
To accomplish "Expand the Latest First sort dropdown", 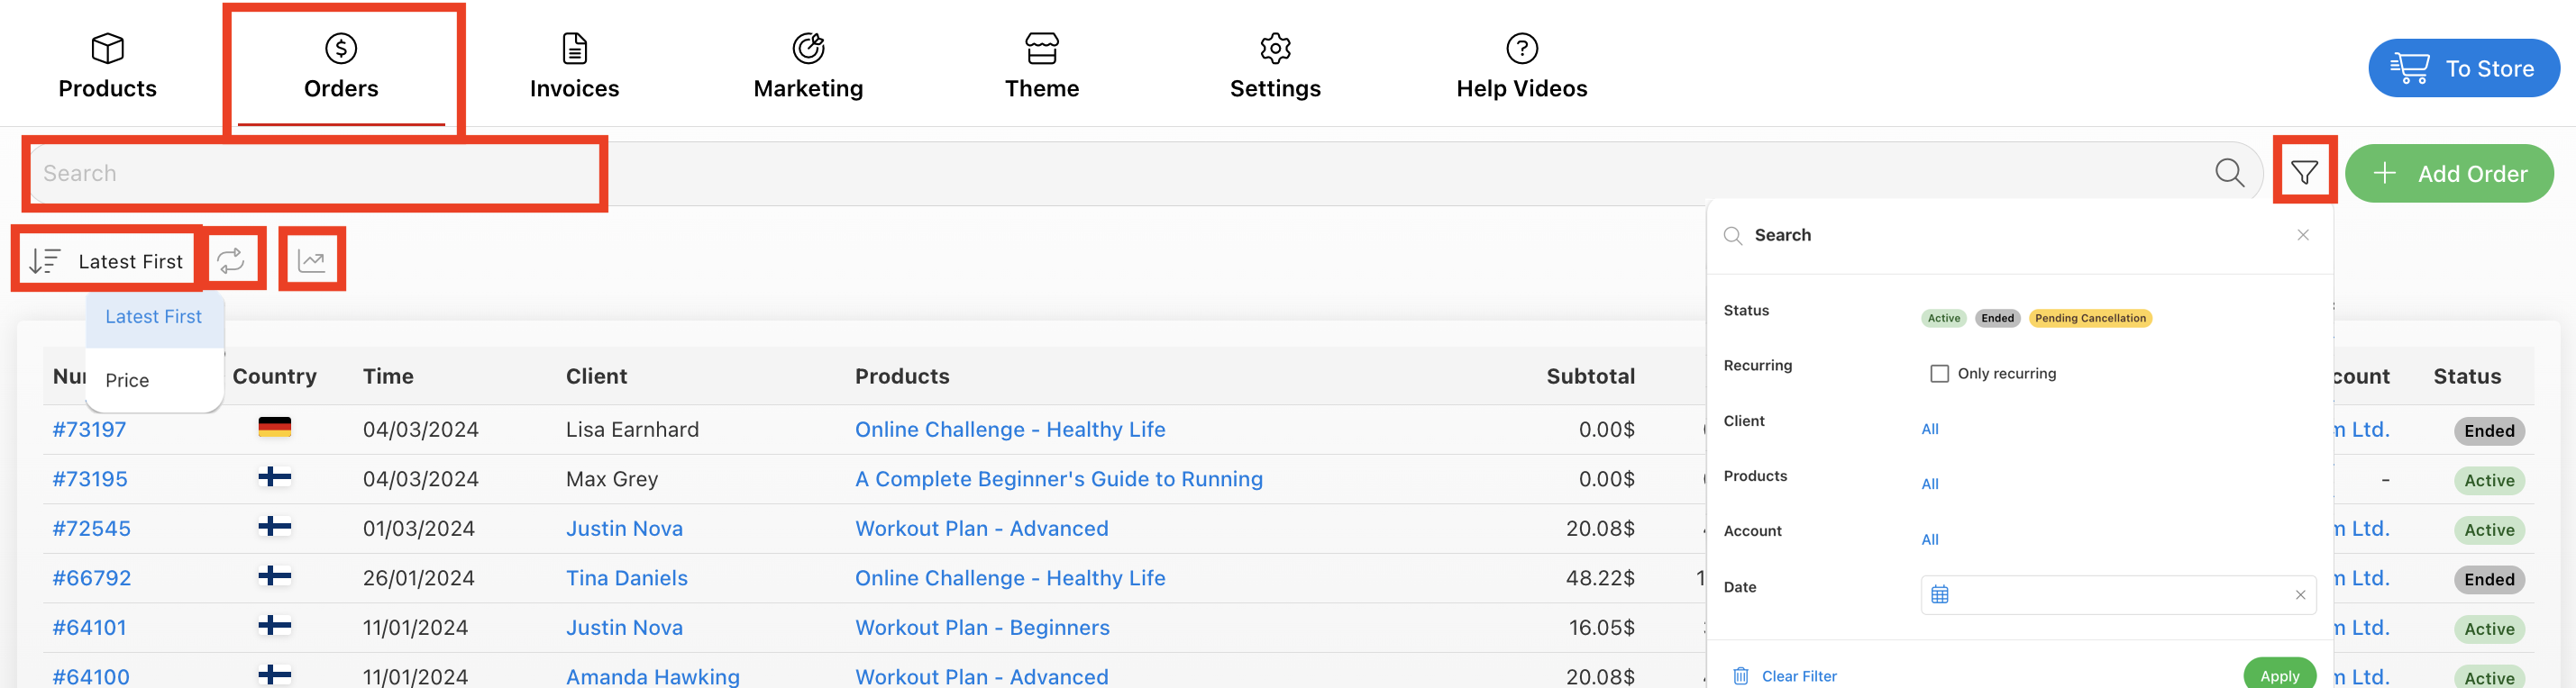I will click(106, 260).
